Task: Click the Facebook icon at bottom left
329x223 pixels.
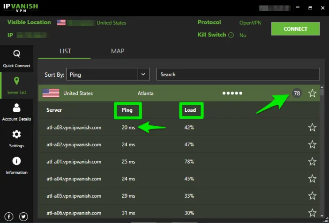Action: point(9,216)
